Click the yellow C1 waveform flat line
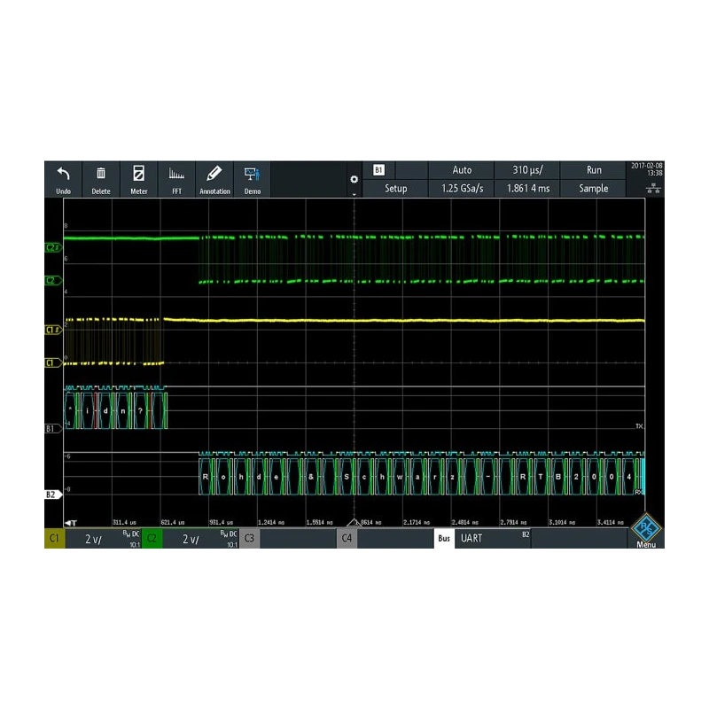This screenshot has width=709, height=709. (404, 321)
